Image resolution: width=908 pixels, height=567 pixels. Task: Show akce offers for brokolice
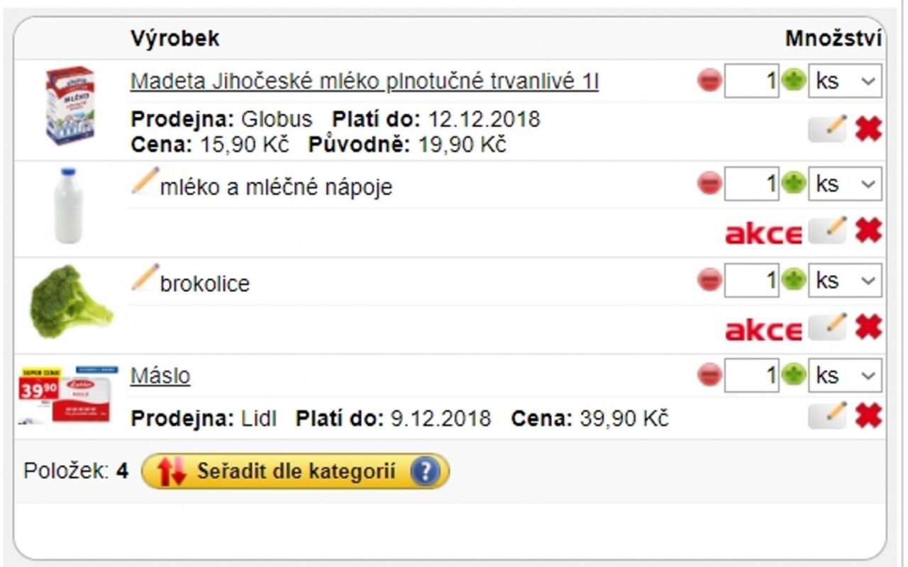point(763,330)
